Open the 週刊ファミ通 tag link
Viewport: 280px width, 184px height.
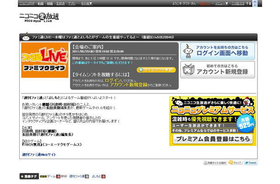point(77,176)
